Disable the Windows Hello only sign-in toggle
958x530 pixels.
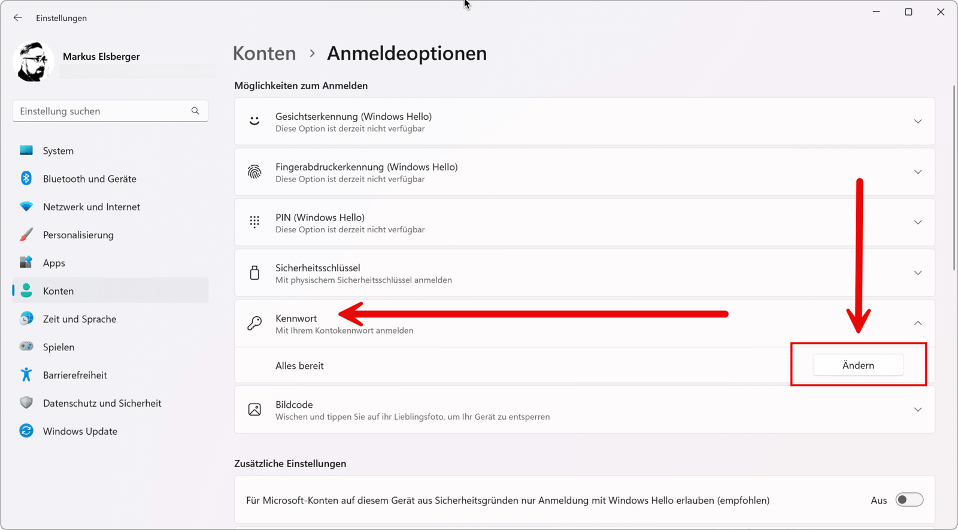pos(909,499)
